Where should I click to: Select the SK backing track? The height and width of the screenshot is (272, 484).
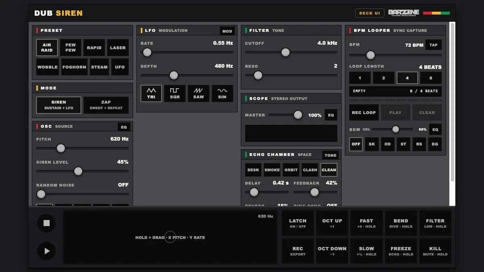371,144
